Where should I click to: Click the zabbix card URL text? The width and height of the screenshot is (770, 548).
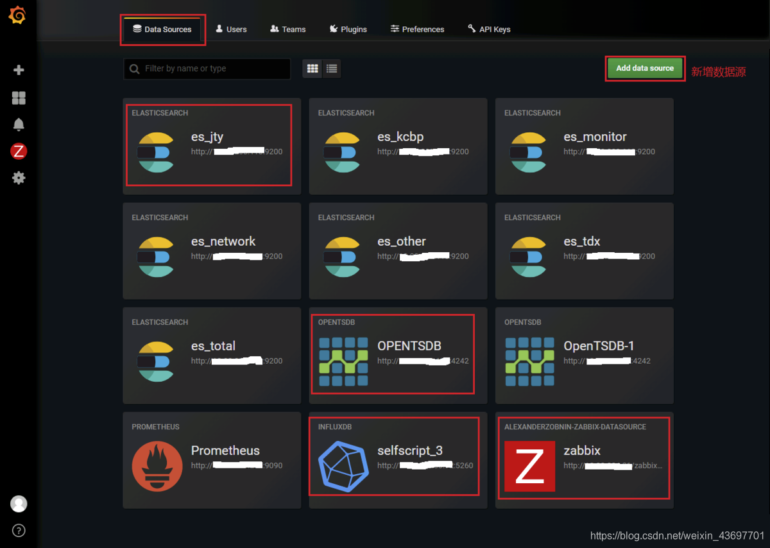click(x=613, y=466)
